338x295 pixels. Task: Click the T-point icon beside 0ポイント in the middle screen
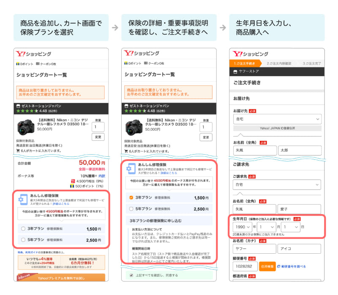[x=126, y=63]
